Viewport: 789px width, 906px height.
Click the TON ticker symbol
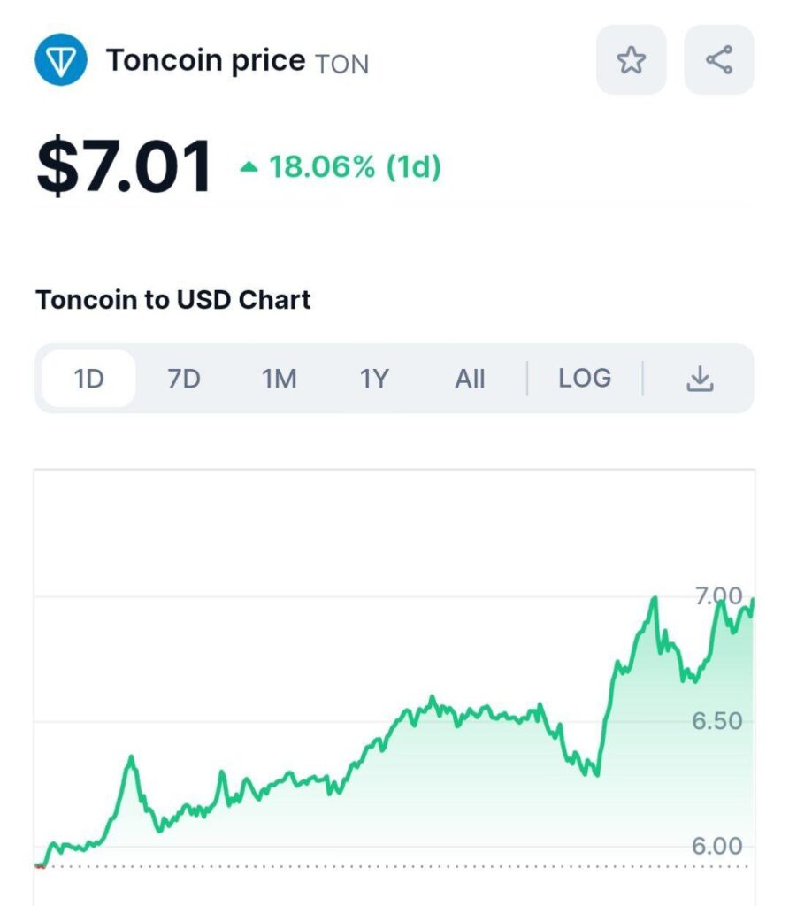tap(342, 64)
